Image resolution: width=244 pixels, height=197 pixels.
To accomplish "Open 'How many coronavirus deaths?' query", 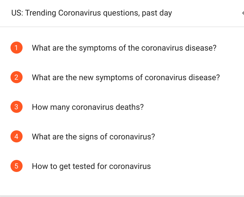I will click(x=88, y=107).
